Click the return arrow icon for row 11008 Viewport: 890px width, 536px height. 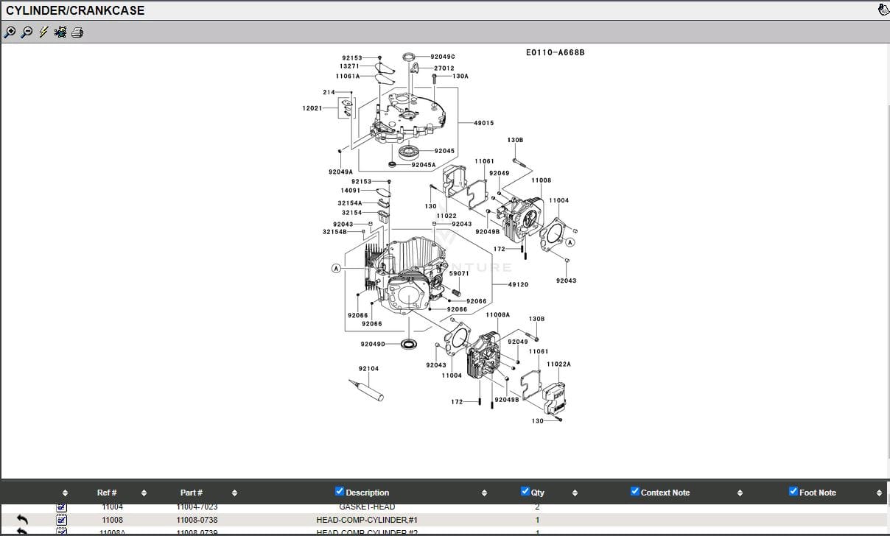22,520
